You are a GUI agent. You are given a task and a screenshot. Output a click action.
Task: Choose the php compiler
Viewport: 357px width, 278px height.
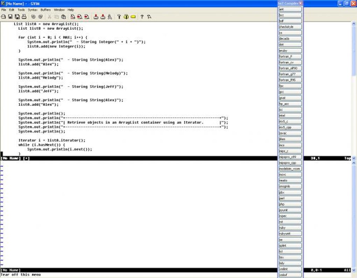click(290, 204)
